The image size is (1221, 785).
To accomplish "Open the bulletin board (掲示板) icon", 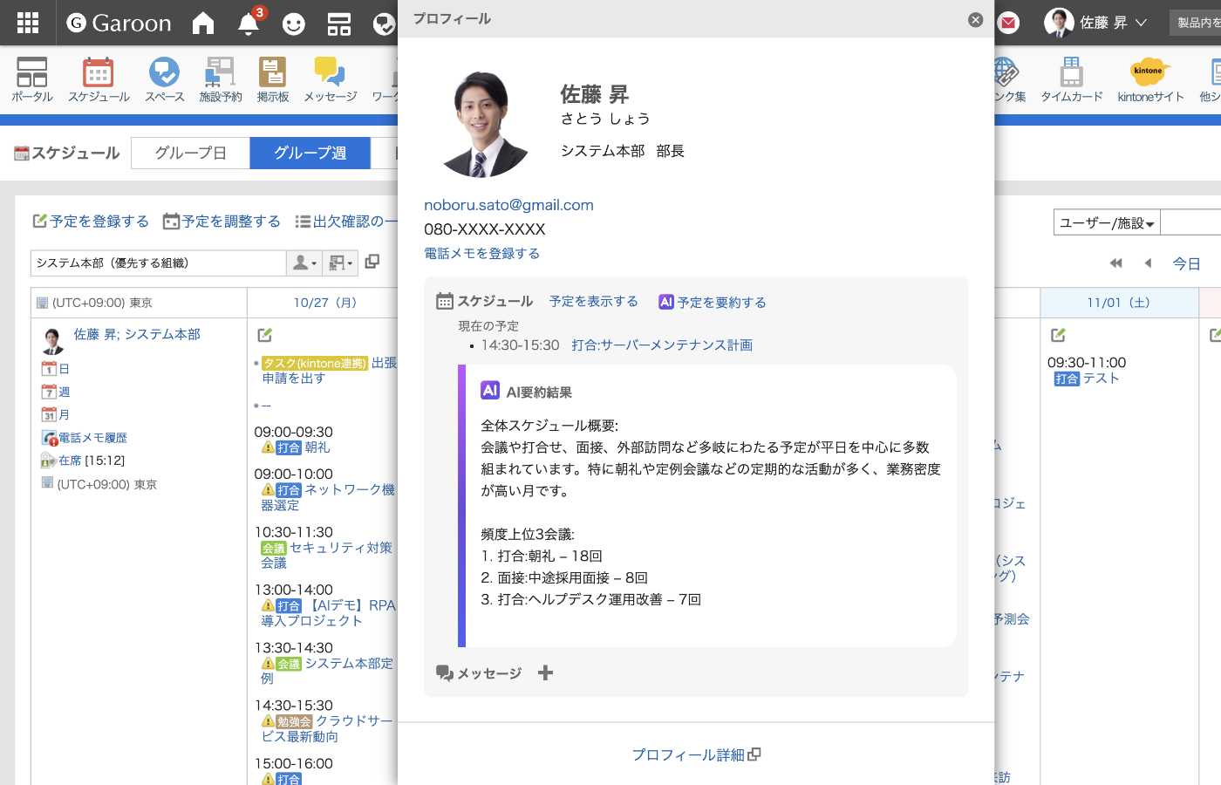I will point(272,79).
